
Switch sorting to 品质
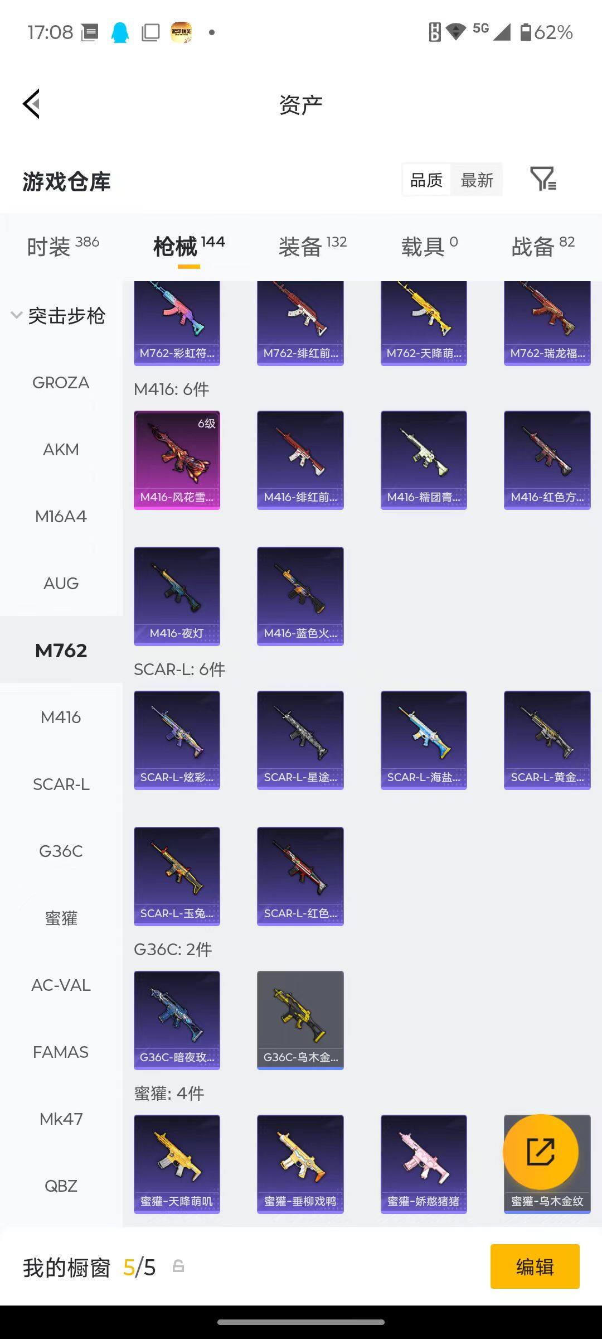click(x=426, y=180)
